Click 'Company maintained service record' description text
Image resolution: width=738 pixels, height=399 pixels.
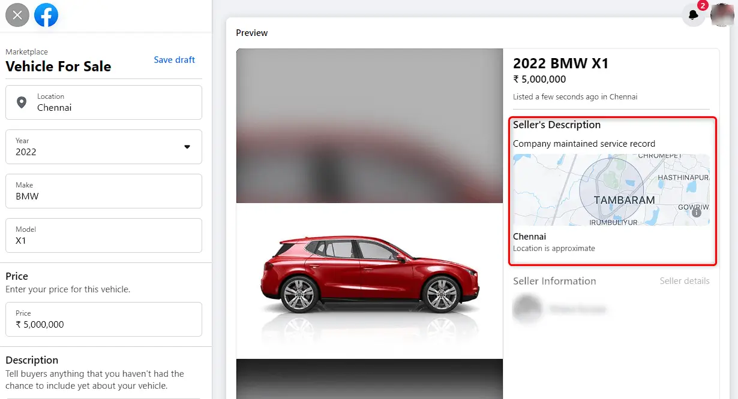pyautogui.click(x=584, y=144)
